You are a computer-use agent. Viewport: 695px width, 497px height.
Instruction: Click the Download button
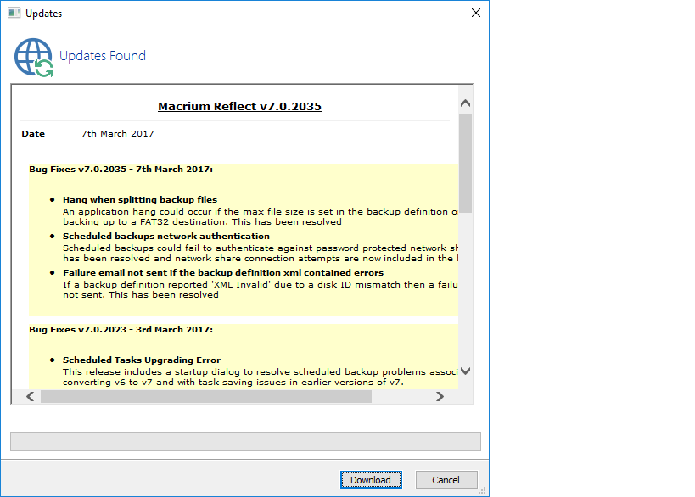(371, 480)
